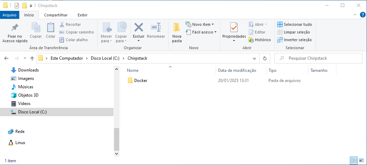367x165 pixels.
Task: Sort by the Nome column header
Action: 132,70
